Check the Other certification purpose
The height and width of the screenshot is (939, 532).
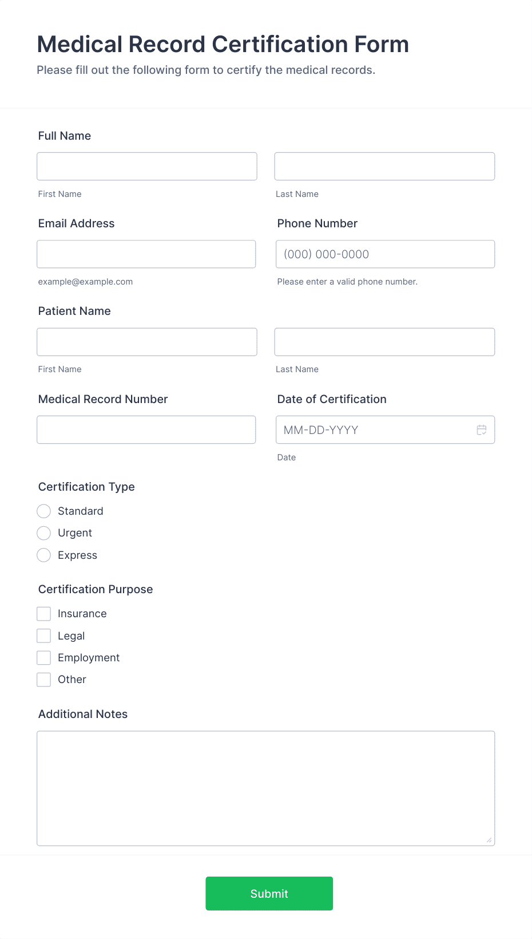43,680
